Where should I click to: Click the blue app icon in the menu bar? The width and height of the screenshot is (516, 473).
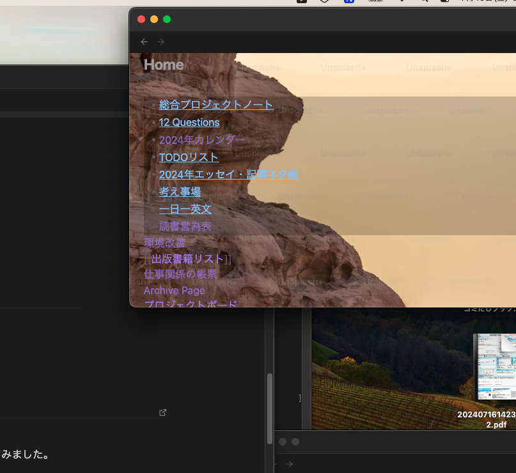click(348, 2)
